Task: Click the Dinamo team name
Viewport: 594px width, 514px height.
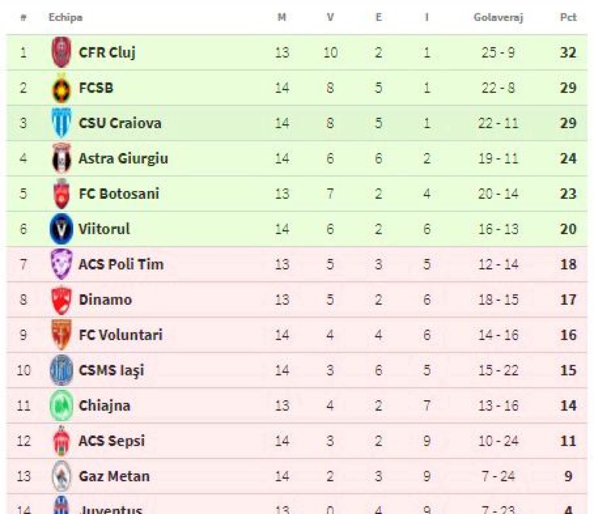Action: [x=105, y=300]
